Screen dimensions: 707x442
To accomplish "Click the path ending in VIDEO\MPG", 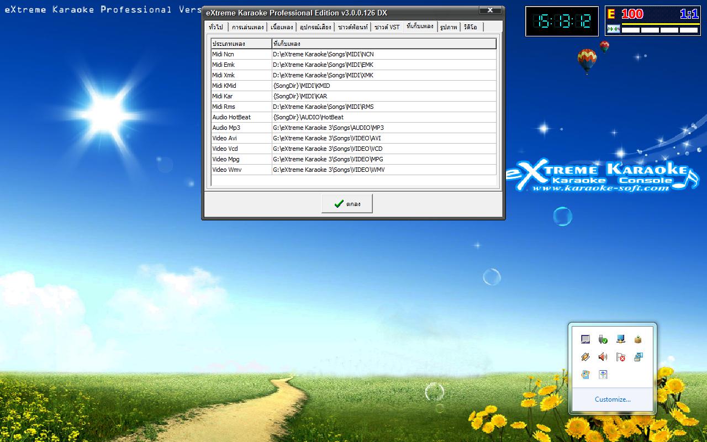I will [x=384, y=159].
